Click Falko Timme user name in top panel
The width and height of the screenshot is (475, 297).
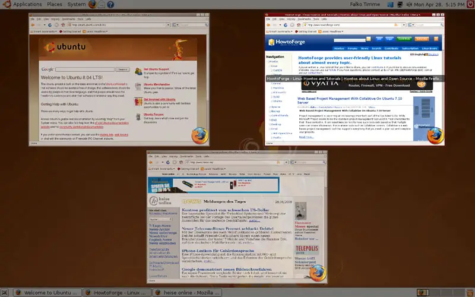click(365, 4)
